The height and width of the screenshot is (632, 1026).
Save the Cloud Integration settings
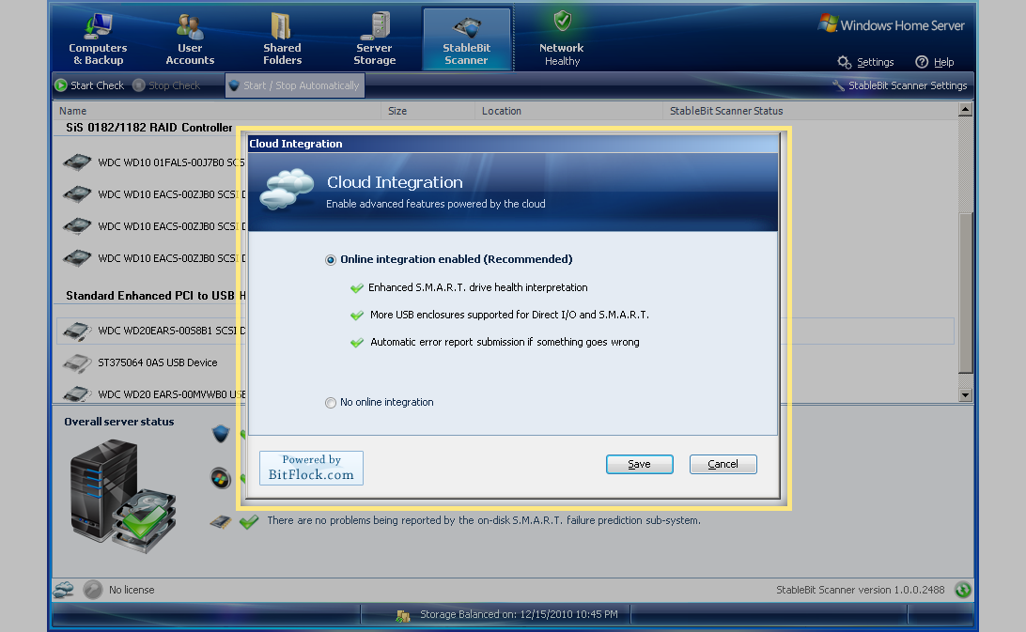tap(639, 465)
